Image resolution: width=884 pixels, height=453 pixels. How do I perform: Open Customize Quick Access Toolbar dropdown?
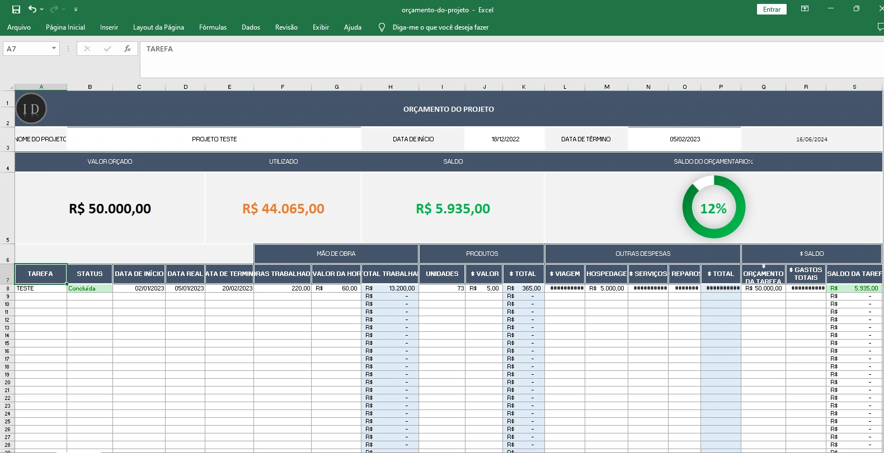coord(76,9)
